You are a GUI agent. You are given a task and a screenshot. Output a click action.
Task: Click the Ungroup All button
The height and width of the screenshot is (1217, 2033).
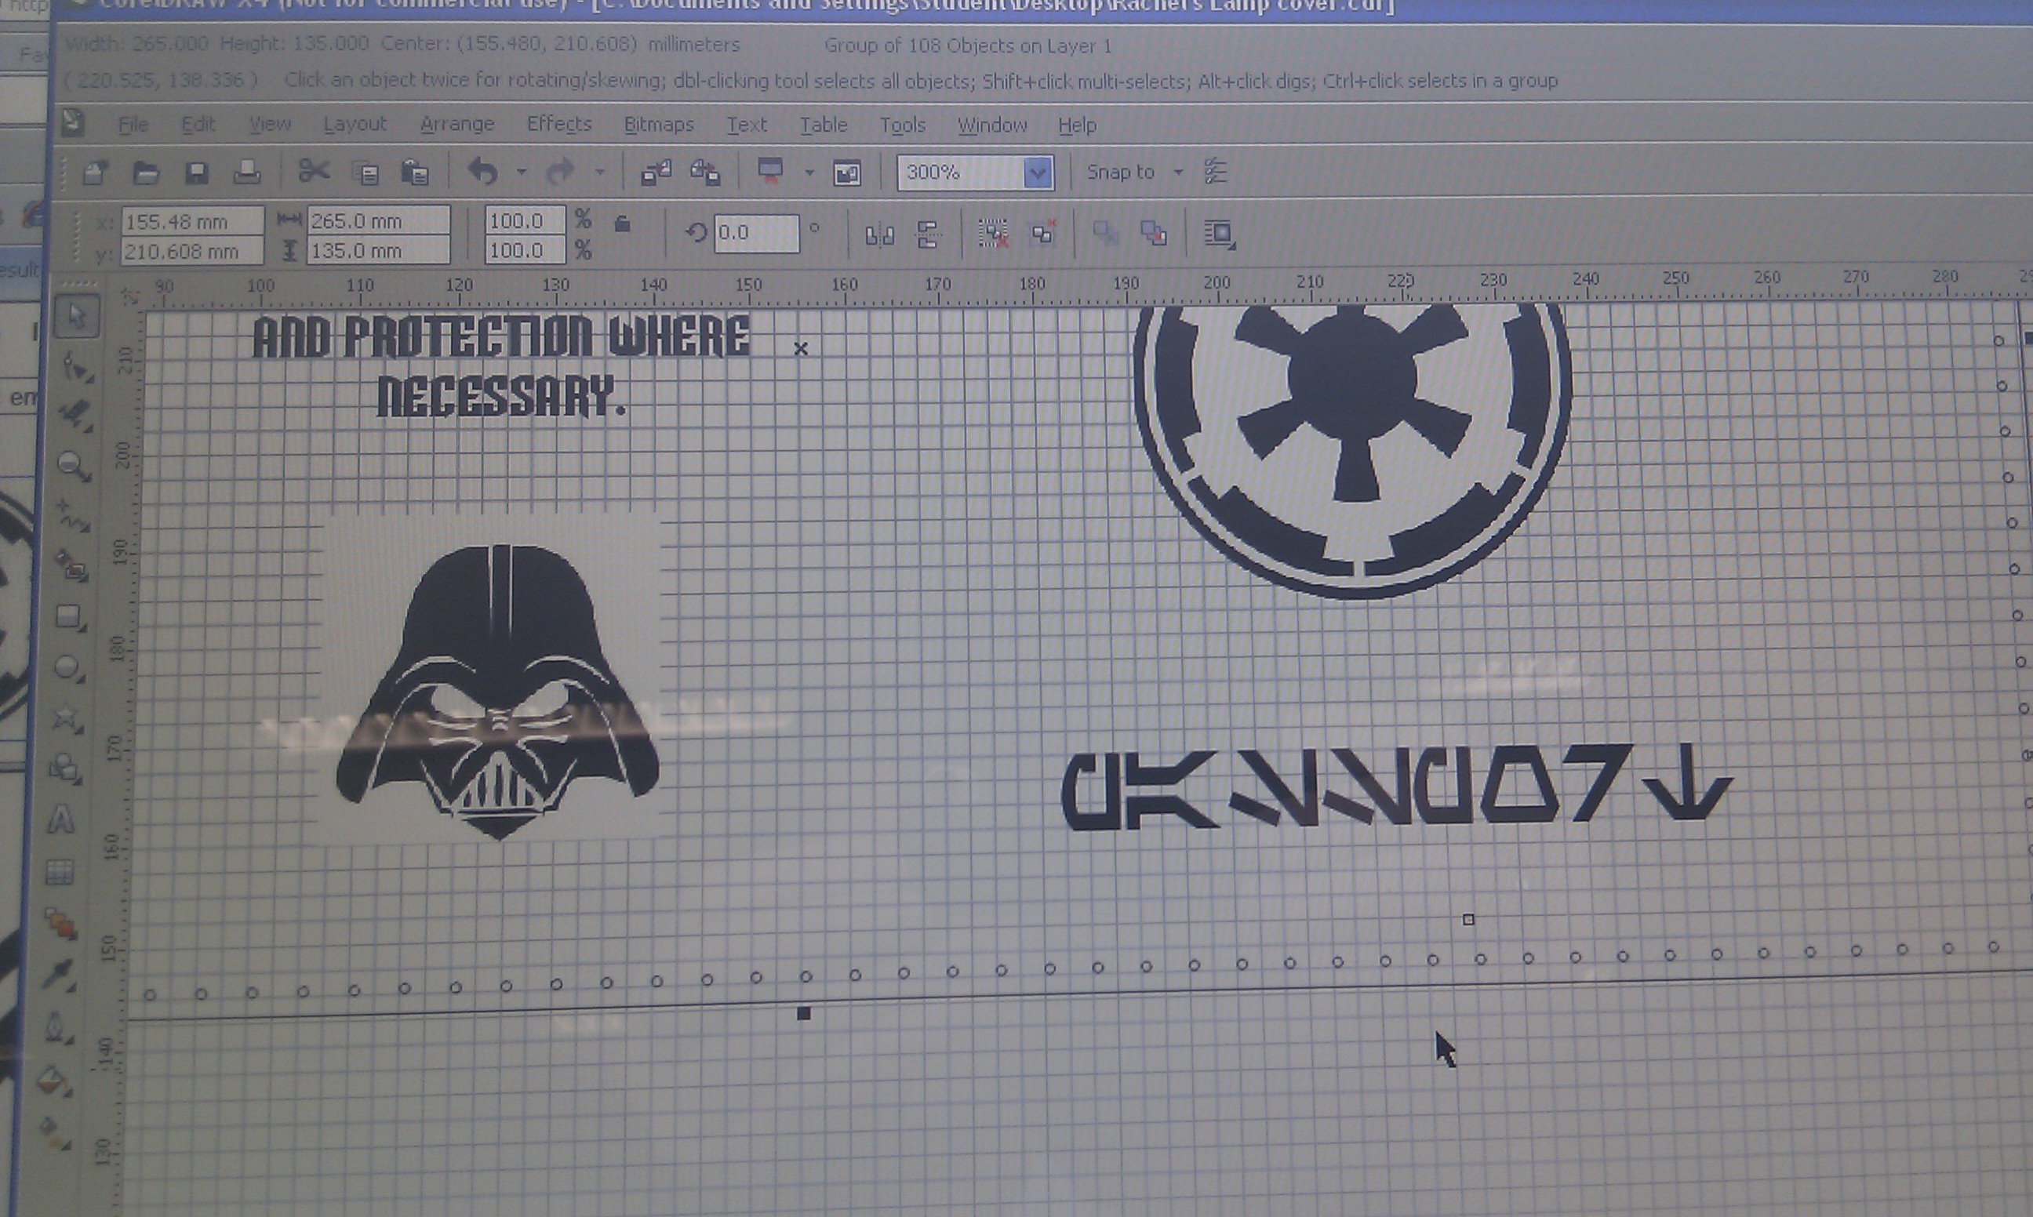coord(1043,234)
